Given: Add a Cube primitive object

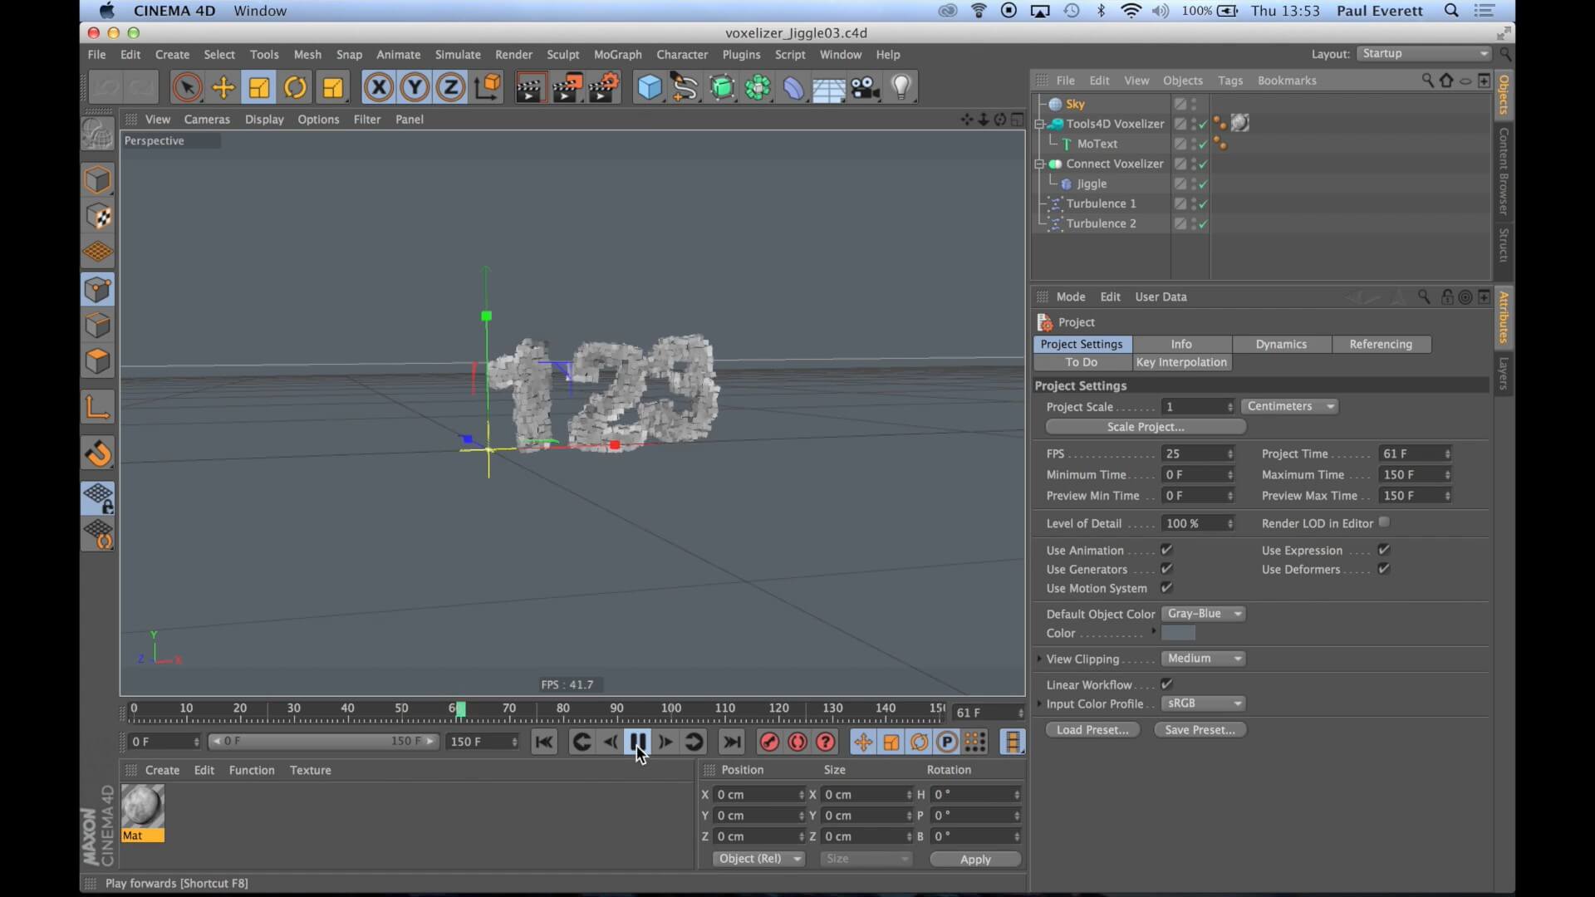Looking at the screenshot, I should tap(649, 87).
